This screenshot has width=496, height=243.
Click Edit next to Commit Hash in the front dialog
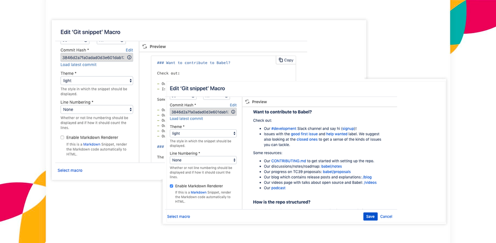click(x=233, y=105)
